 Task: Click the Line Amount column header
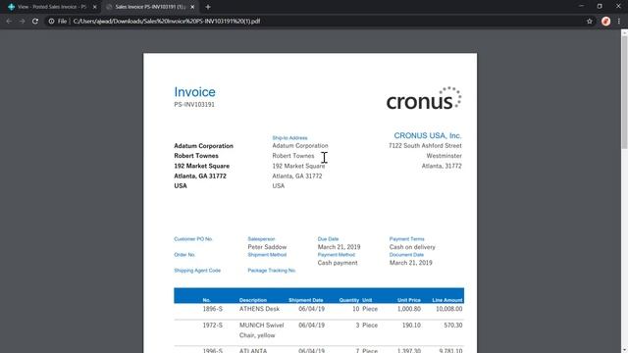[447, 300]
